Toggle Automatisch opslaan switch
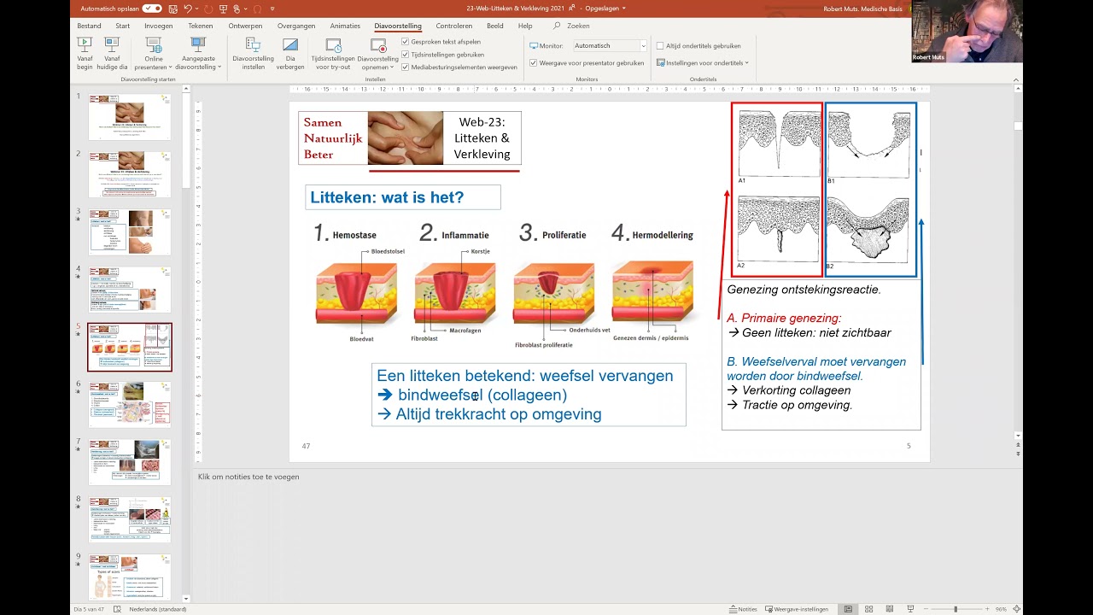Image resolution: width=1093 pixels, height=615 pixels. [152, 9]
